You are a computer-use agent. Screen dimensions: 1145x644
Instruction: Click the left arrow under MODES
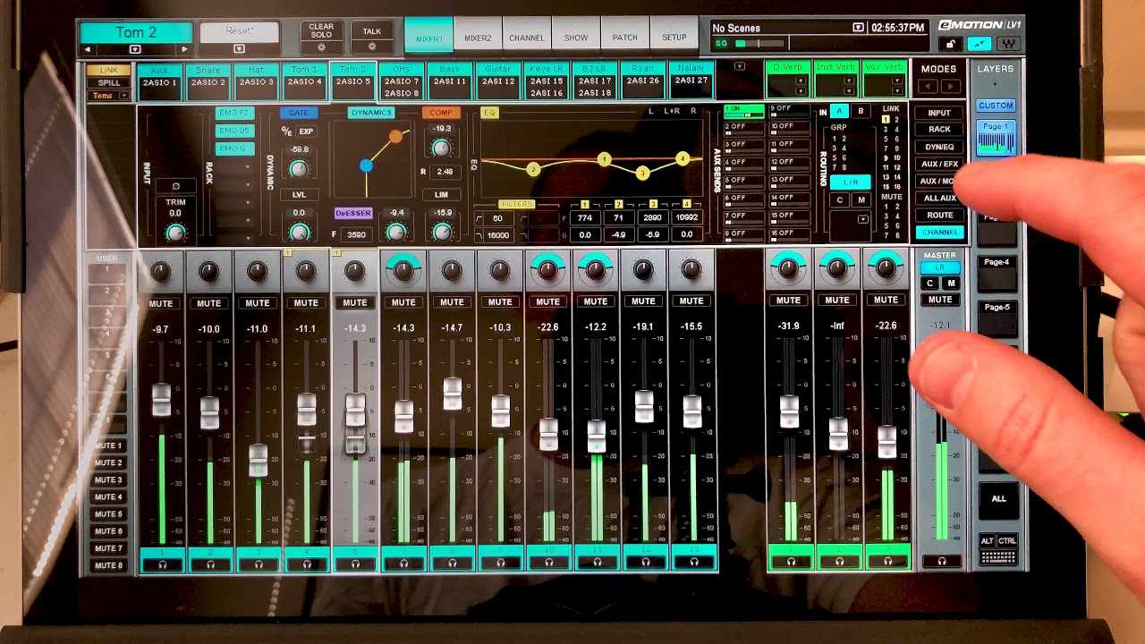(928, 87)
